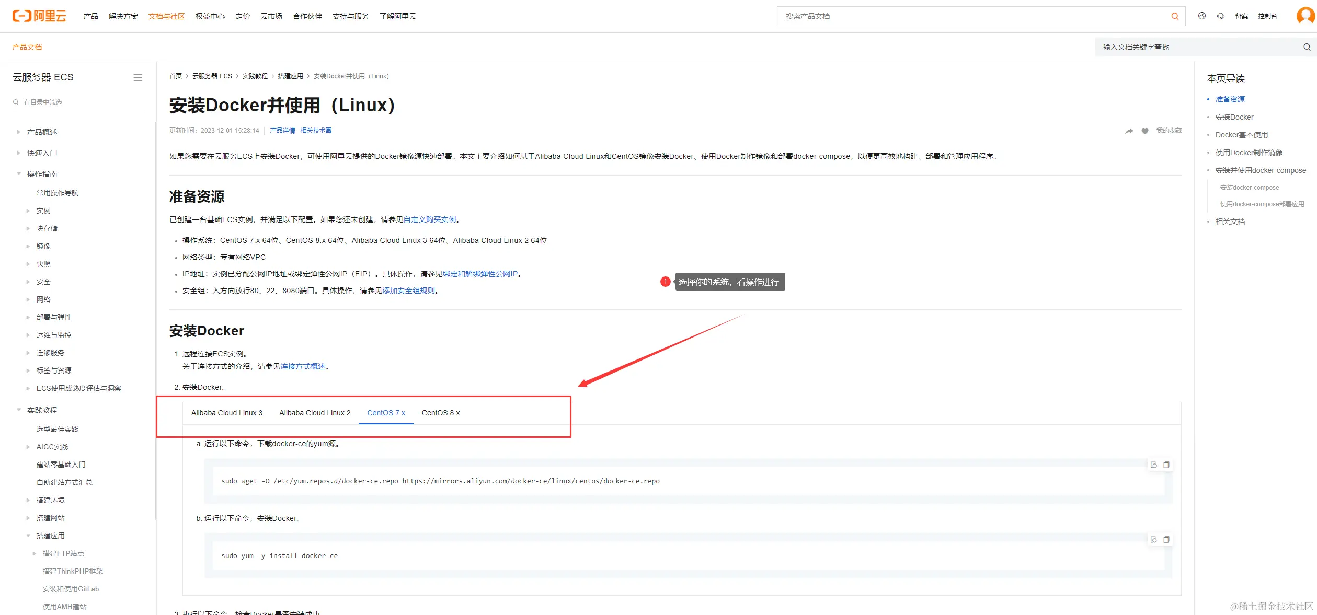This screenshot has width=1317, height=615.
Task: Select the CentOS 7.x tab
Action: click(386, 413)
